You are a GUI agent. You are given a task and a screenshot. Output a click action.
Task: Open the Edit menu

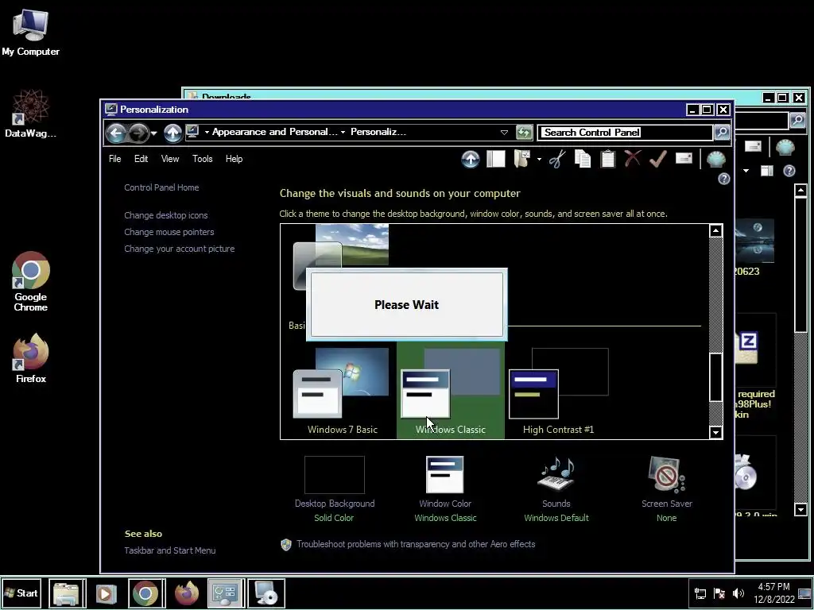[x=141, y=159]
